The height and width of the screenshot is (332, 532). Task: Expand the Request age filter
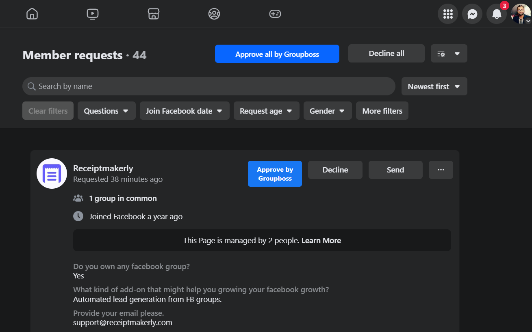click(x=267, y=111)
